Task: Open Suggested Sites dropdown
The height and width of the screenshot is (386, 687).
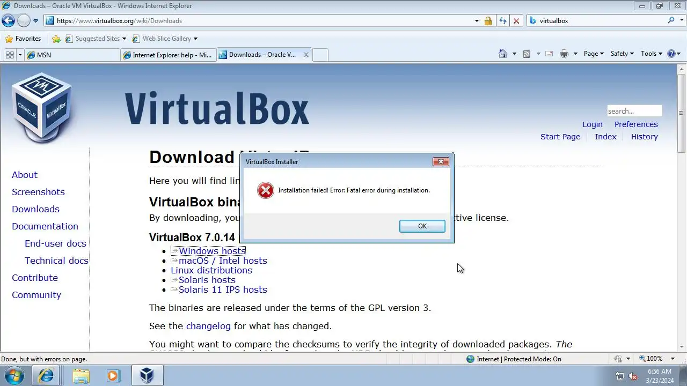Action: [x=96, y=39]
